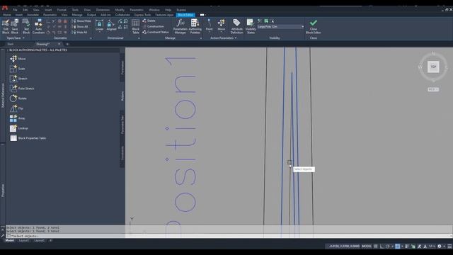This screenshot has height=255, width=453.
Task: Expand the Action Parameters panel
Action: click(x=224, y=38)
